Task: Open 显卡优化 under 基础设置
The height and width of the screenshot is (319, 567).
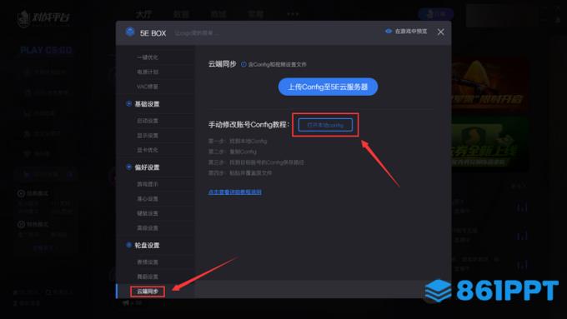Action: point(148,150)
